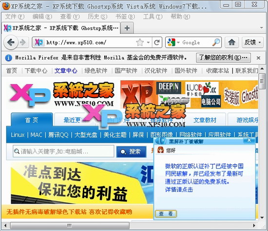Open the MAC category link

point(37,135)
